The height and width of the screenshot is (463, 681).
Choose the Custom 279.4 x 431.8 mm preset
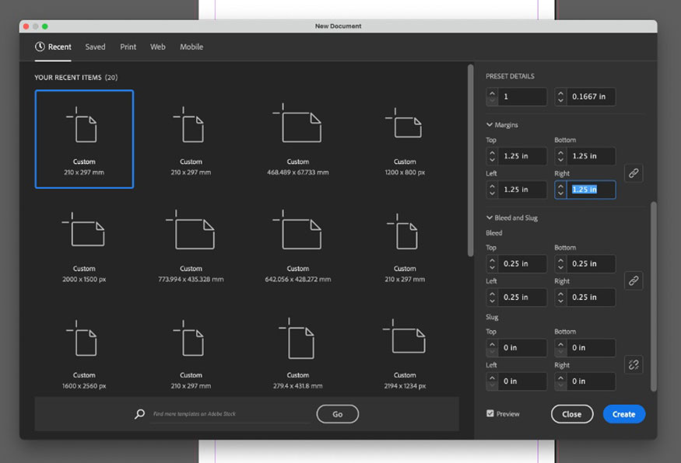pyautogui.click(x=298, y=353)
